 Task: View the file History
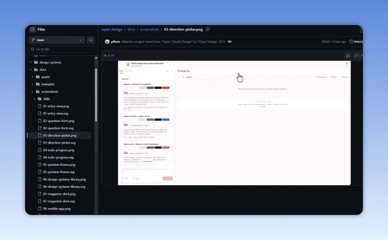click(356, 42)
